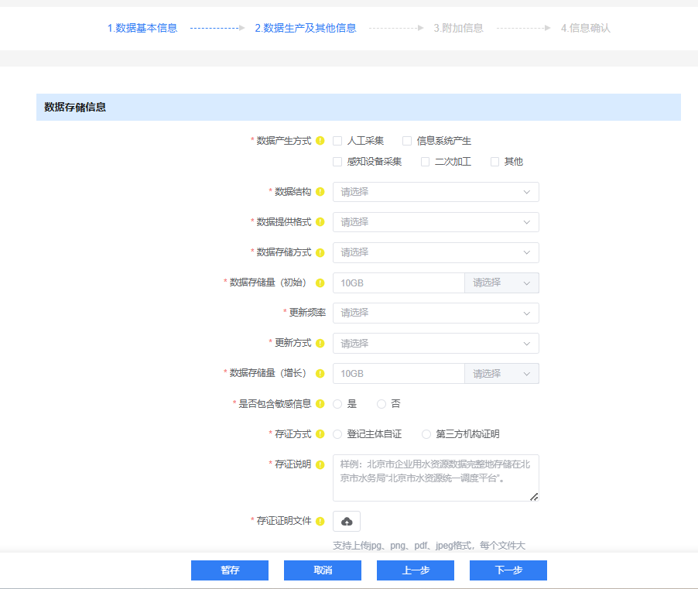Click the cloud upload icon for 存证证明文件
Screen dimensions: 698x589
click(347, 522)
